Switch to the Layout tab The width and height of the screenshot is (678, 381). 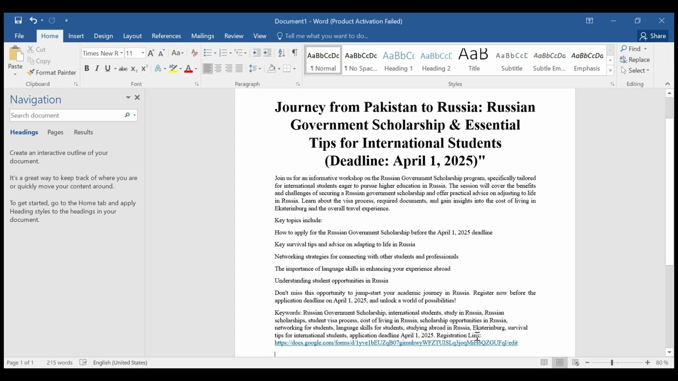pyautogui.click(x=132, y=36)
